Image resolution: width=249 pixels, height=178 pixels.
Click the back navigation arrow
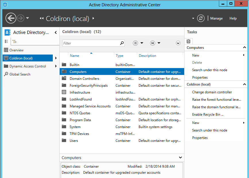click(11, 18)
